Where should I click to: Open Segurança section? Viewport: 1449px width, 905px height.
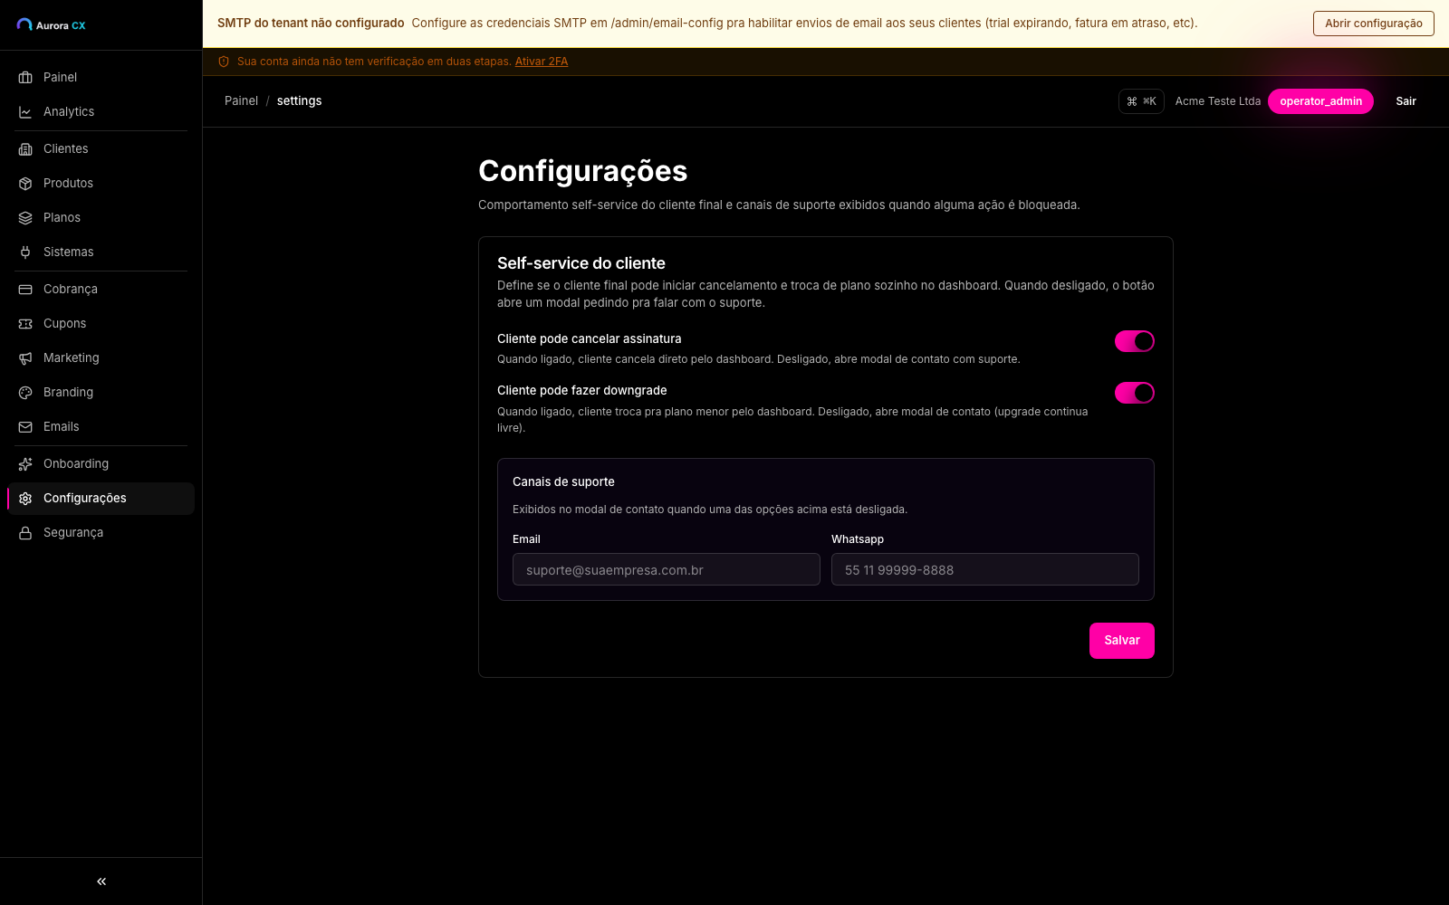click(x=101, y=533)
